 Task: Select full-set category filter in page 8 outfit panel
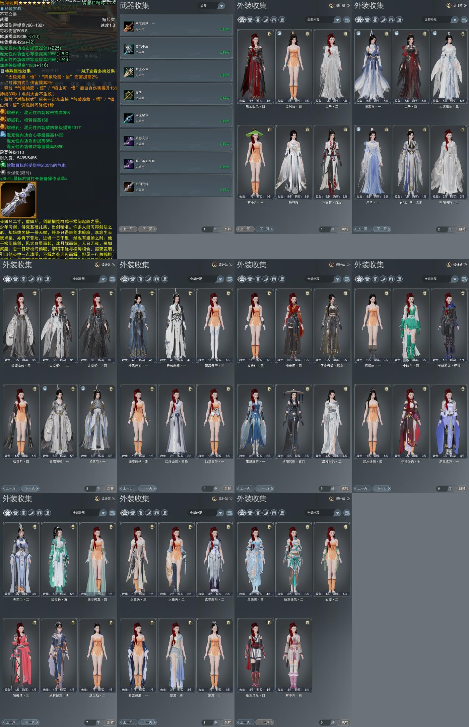point(125,513)
